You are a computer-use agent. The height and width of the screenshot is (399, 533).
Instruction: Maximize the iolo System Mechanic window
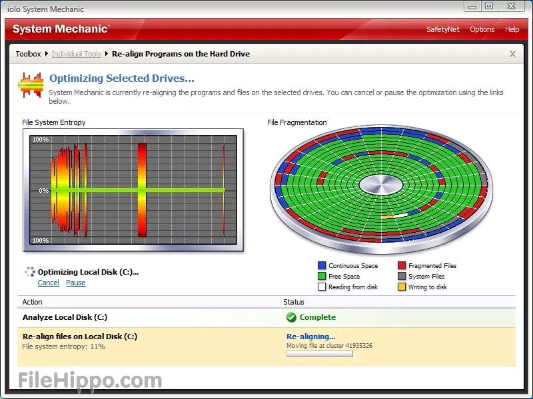click(489, 7)
